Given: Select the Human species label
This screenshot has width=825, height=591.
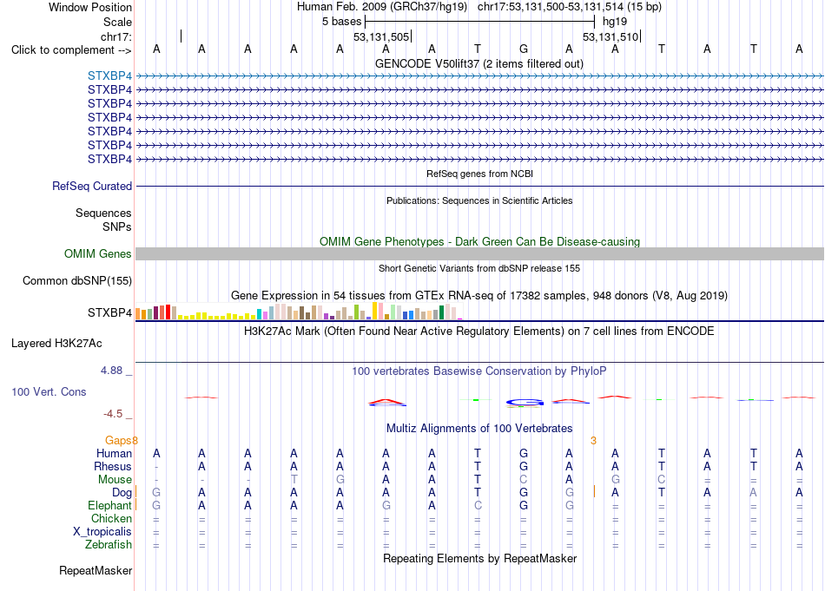Looking at the screenshot, I should tap(114, 453).
